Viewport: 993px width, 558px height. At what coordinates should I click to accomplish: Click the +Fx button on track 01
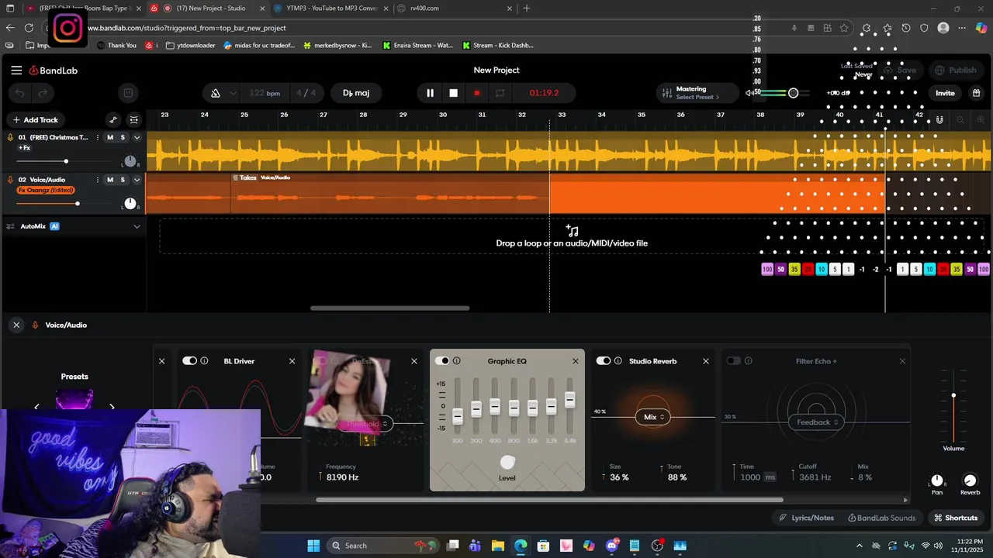pos(25,147)
